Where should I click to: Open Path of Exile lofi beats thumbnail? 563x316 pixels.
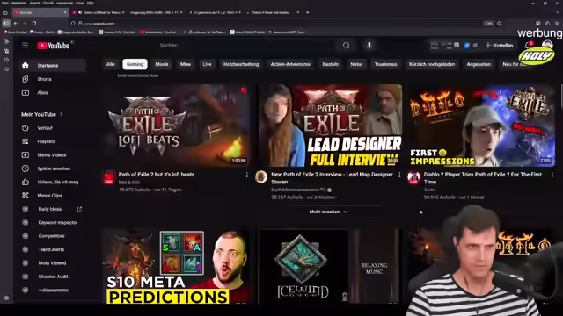tap(176, 126)
